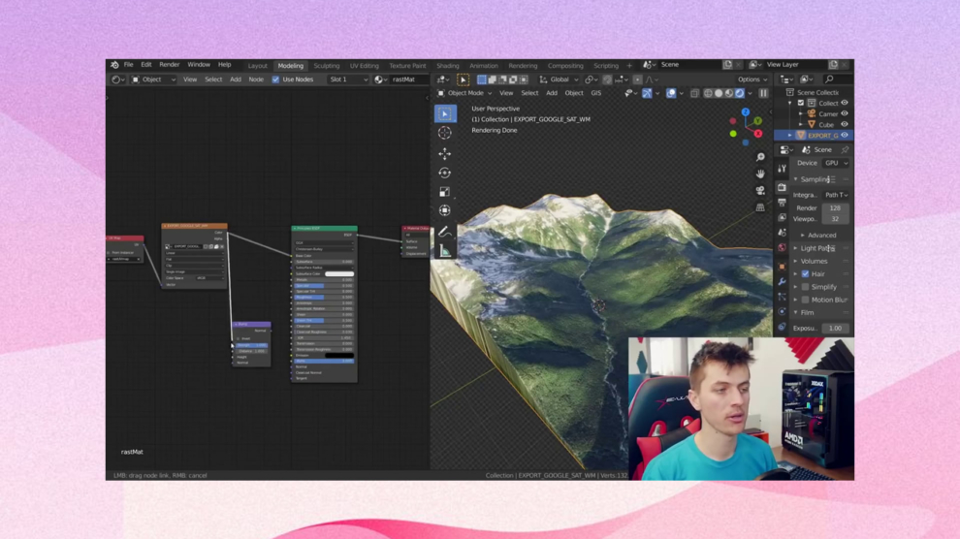Image resolution: width=960 pixels, height=539 pixels.
Task: Click the pause render preview icon
Action: (x=763, y=94)
